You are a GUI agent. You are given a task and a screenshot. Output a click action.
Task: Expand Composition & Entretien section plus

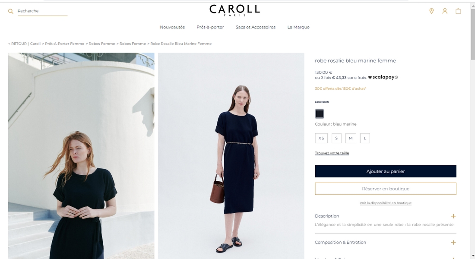(453, 242)
